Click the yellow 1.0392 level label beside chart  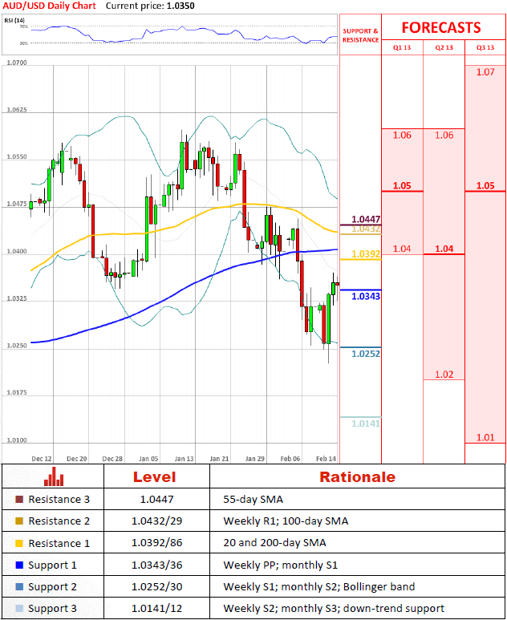click(x=366, y=253)
